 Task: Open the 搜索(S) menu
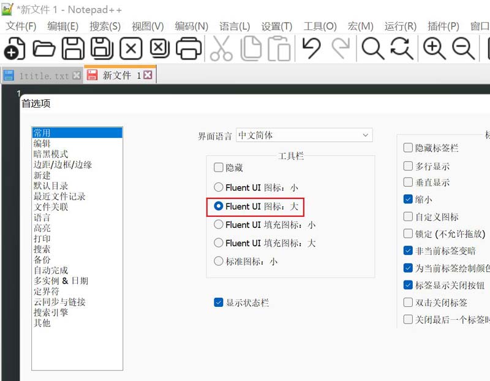point(105,26)
